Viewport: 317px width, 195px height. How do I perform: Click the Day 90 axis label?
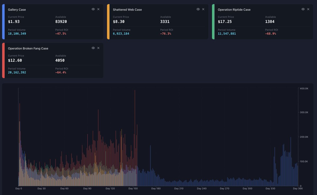tap(87, 189)
